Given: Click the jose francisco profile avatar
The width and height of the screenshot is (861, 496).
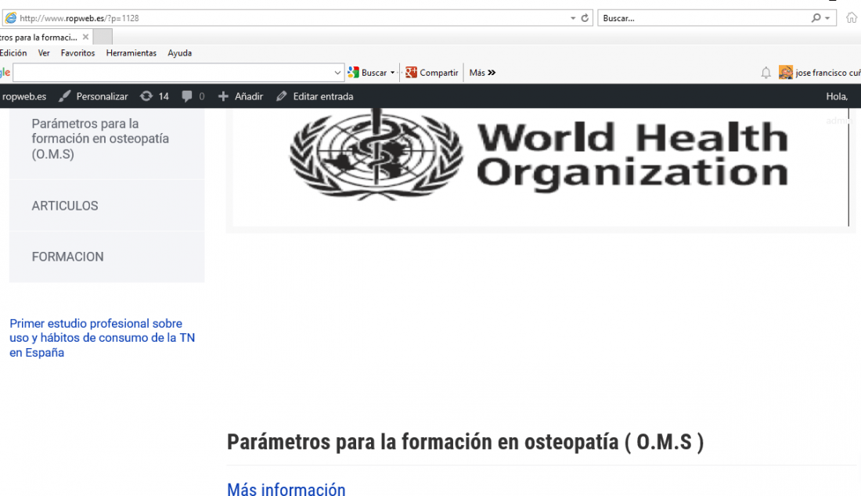Looking at the screenshot, I should point(786,73).
